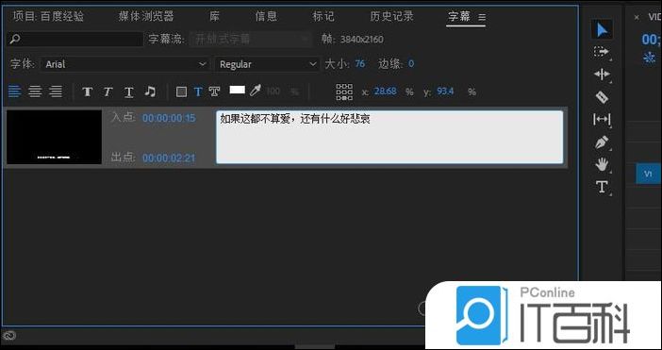
Task: Select the Pen tool
Action: click(602, 142)
